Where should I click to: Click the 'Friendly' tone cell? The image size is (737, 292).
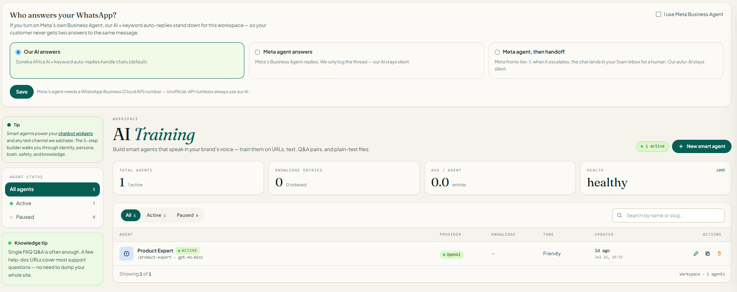(x=552, y=254)
